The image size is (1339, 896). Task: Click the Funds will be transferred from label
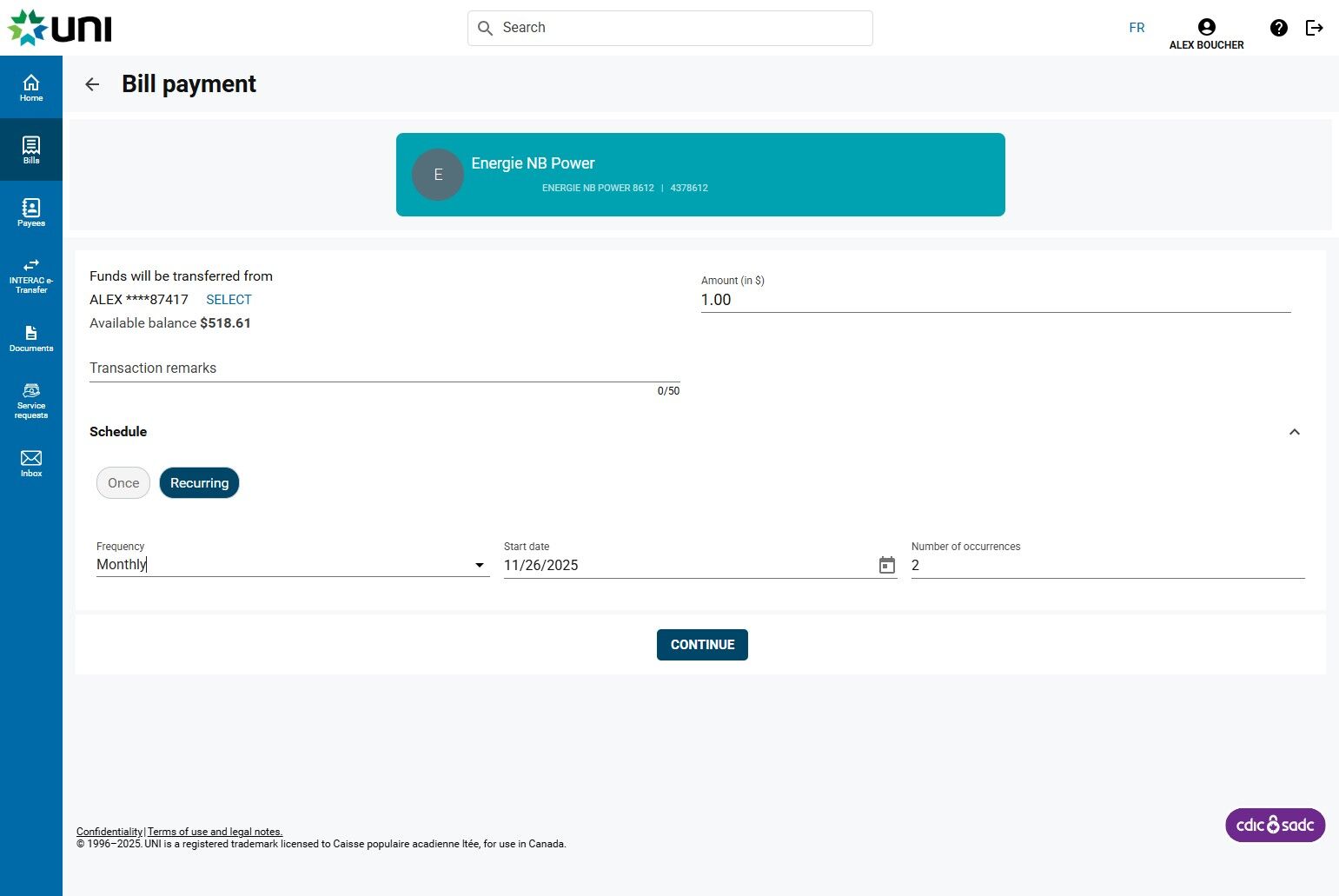click(x=181, y=276)
